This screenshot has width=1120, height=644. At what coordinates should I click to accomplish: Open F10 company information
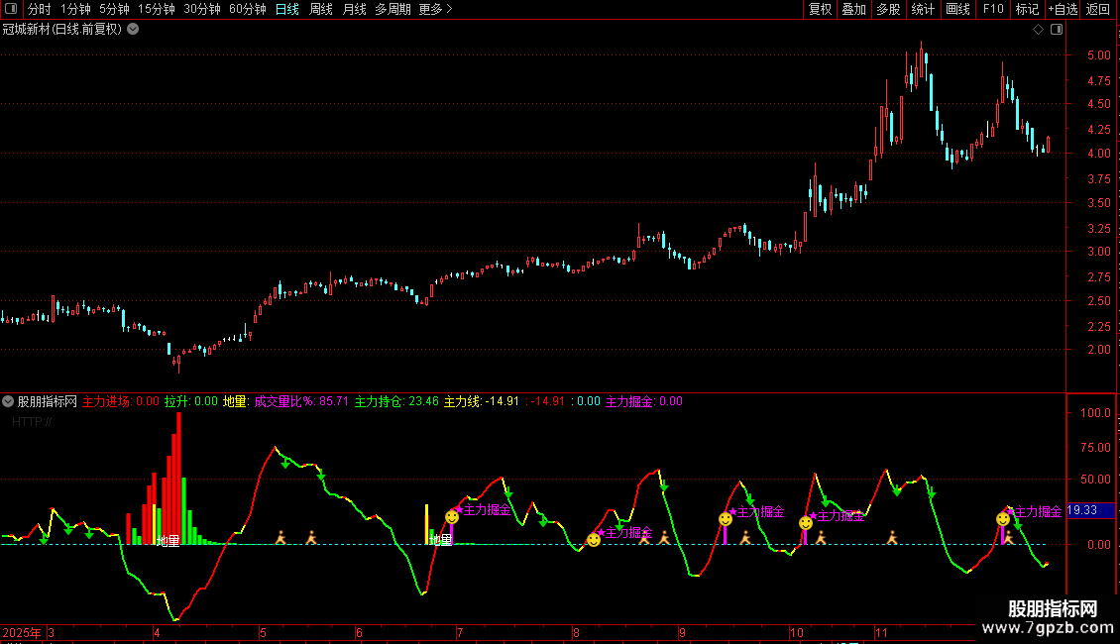pyautogui.click(x=993, y=9)
